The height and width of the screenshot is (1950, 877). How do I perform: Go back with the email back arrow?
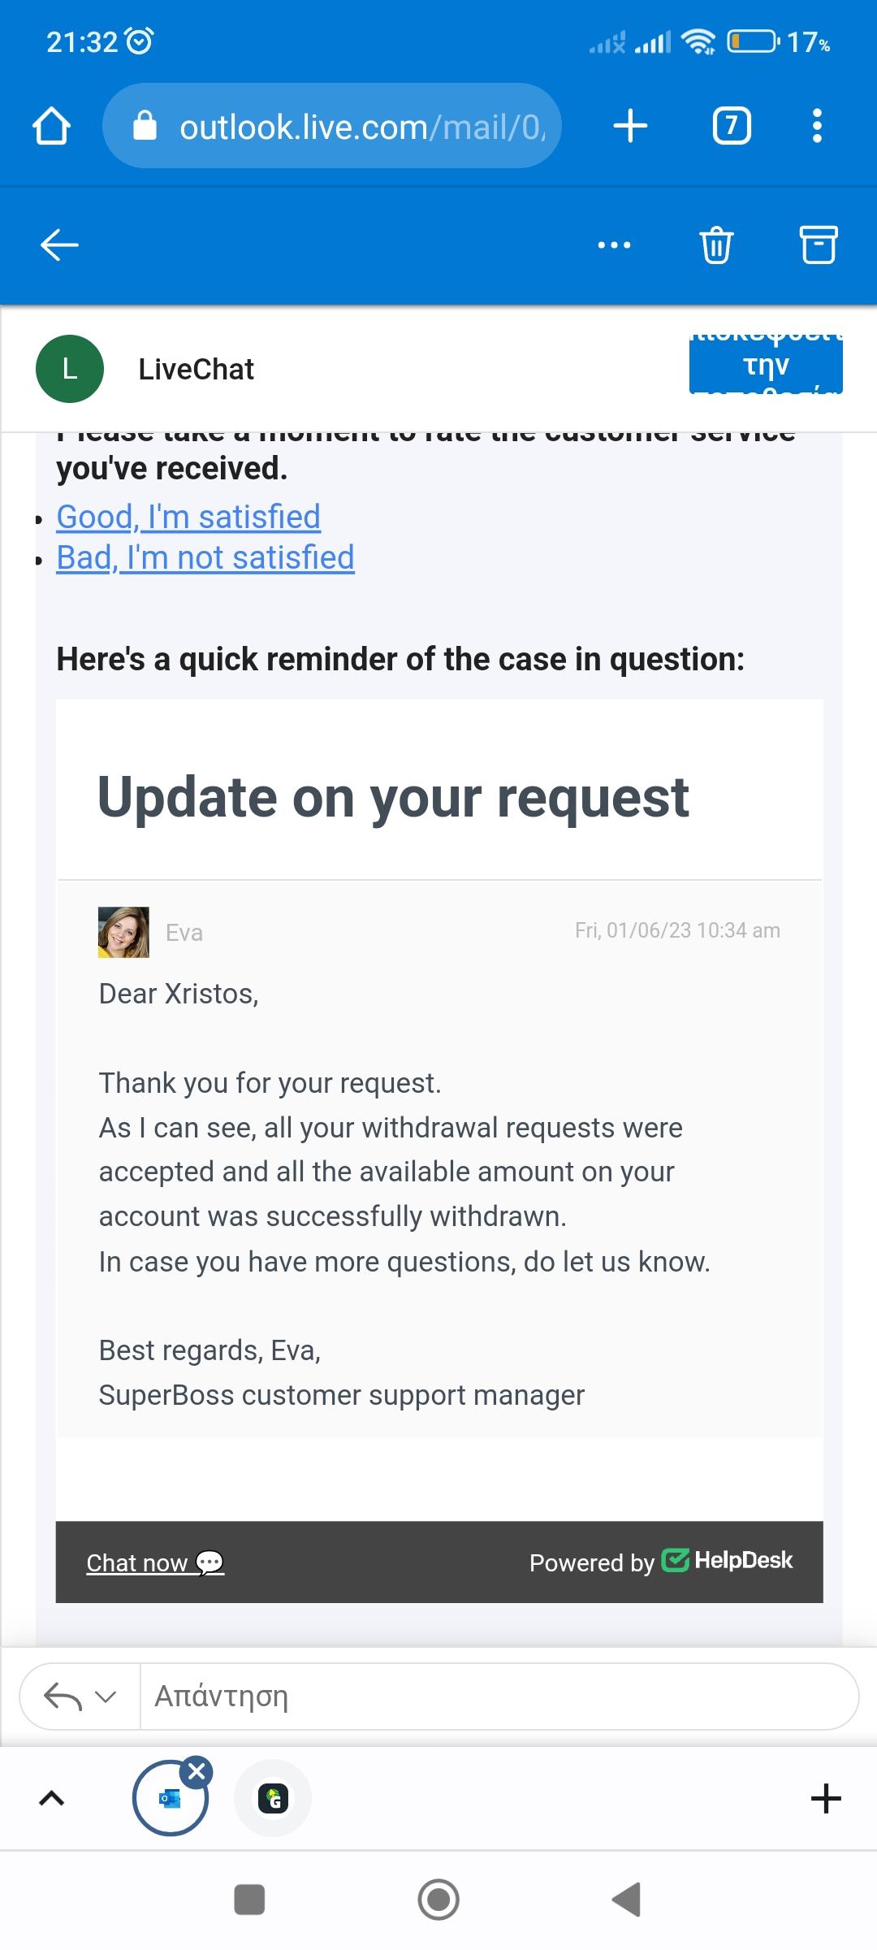[x=59, y=245]
